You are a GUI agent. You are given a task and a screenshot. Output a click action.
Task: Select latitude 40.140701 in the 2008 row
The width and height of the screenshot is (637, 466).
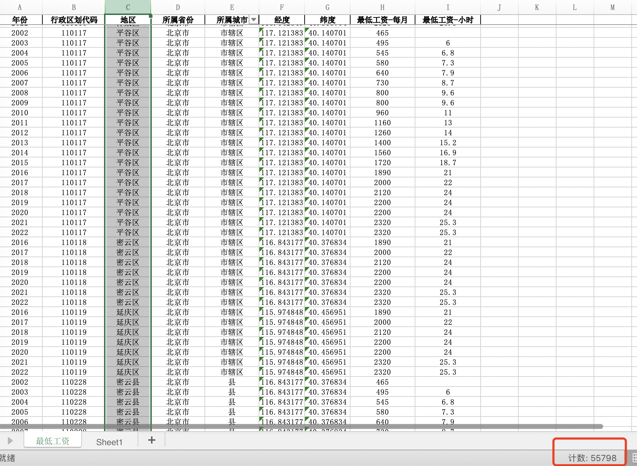click(x=327, y=93)
